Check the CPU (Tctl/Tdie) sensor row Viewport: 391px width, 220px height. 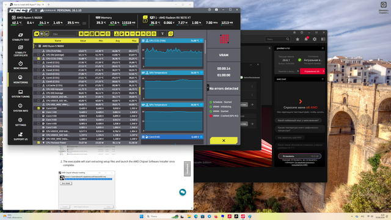(x=38, y=51)
